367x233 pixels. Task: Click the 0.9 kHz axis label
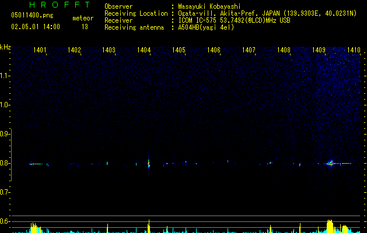tap(5, 134)
